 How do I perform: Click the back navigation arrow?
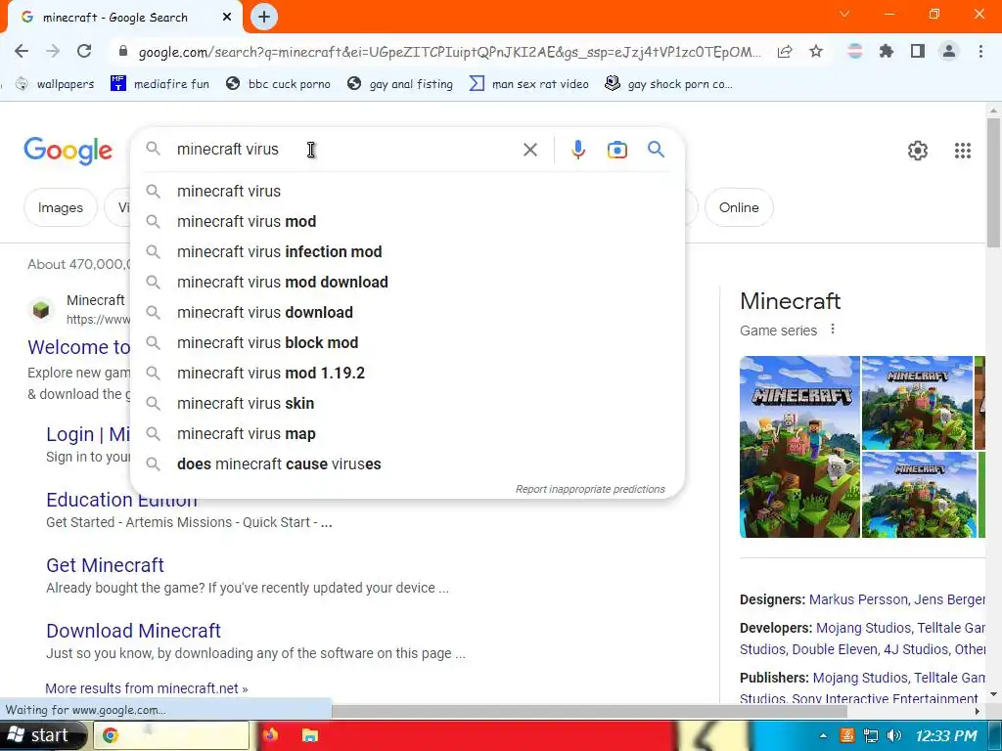[x=22, y=51]
